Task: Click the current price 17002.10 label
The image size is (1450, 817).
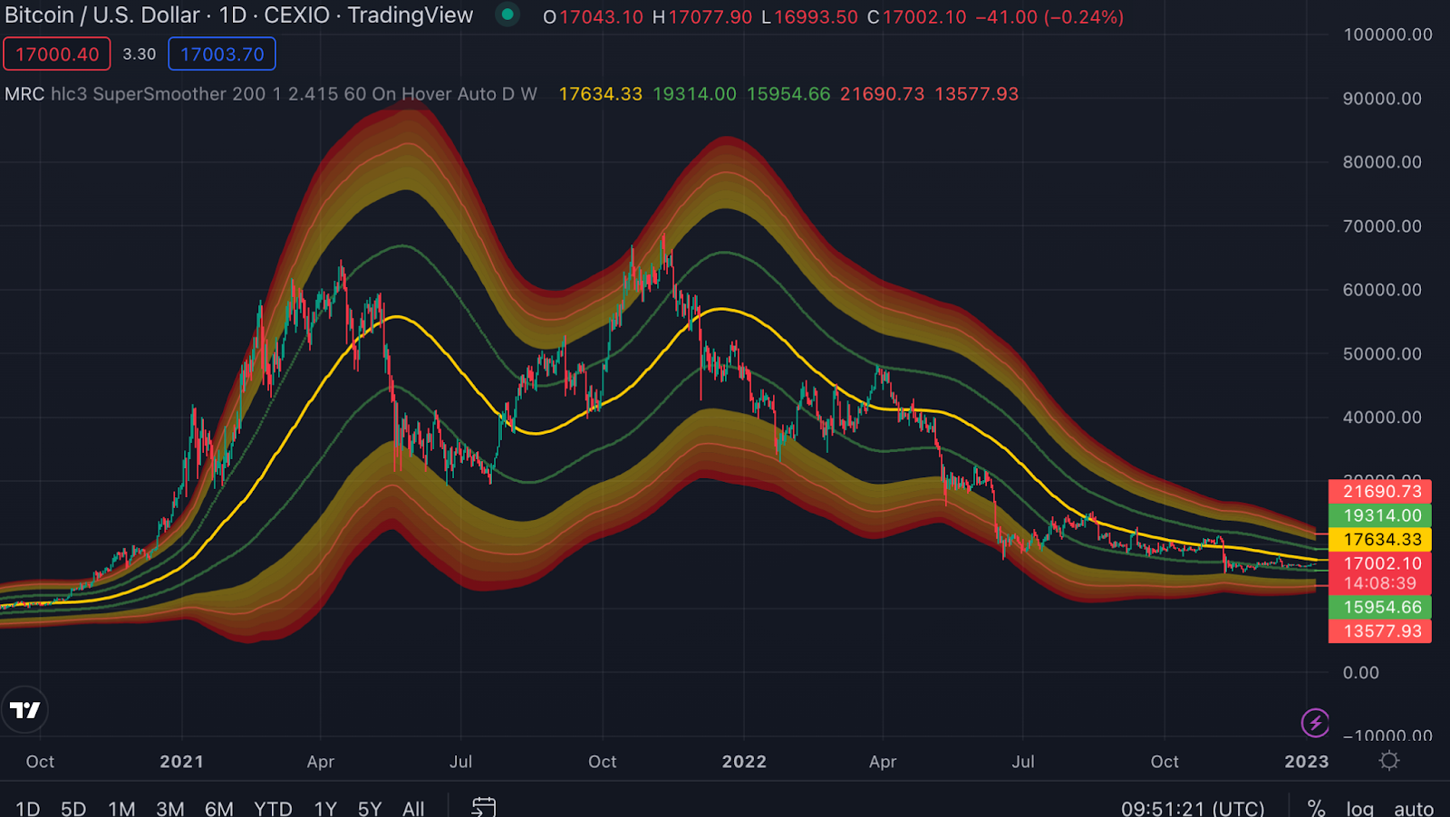Action: pos(1380,562)
